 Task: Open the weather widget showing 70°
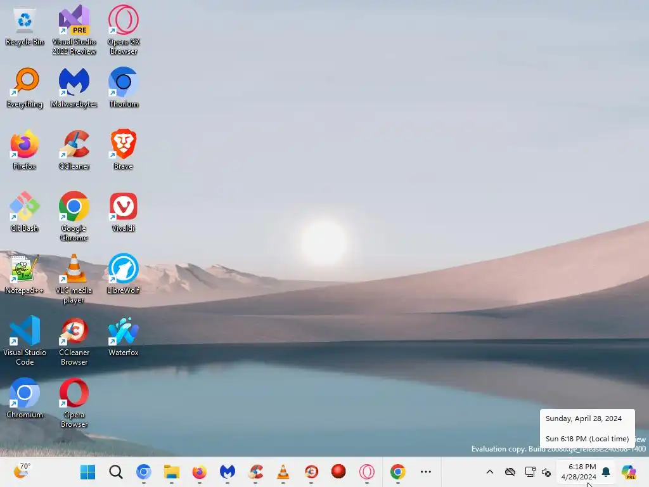coord(22,471)
